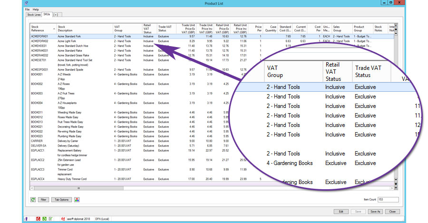Click the Filter button

click(43, 200)
